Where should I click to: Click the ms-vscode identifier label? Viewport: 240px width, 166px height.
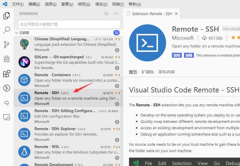click(x=231, y=29)
